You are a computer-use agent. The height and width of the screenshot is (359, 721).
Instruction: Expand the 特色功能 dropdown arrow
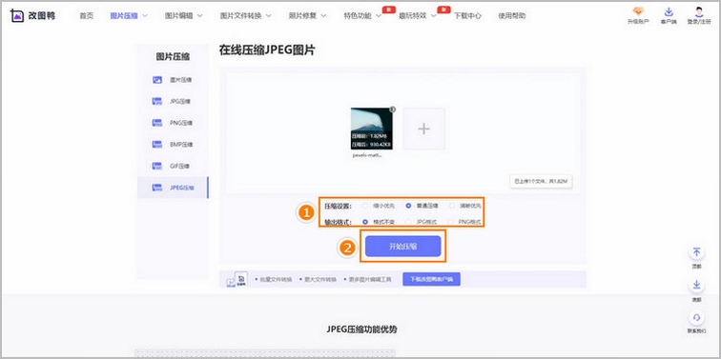(379, 15)
